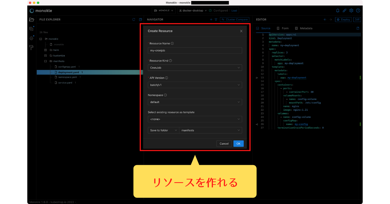Switch to the Source tab
Viewport: 390px width, 204px height.
(x=264, y=28)
